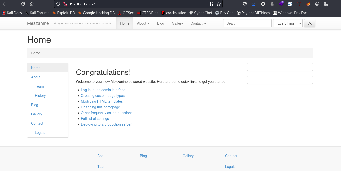The image size is (341, 171).
Task: Click the gray spy-figure extension icon
Action: tap(272, 4)
